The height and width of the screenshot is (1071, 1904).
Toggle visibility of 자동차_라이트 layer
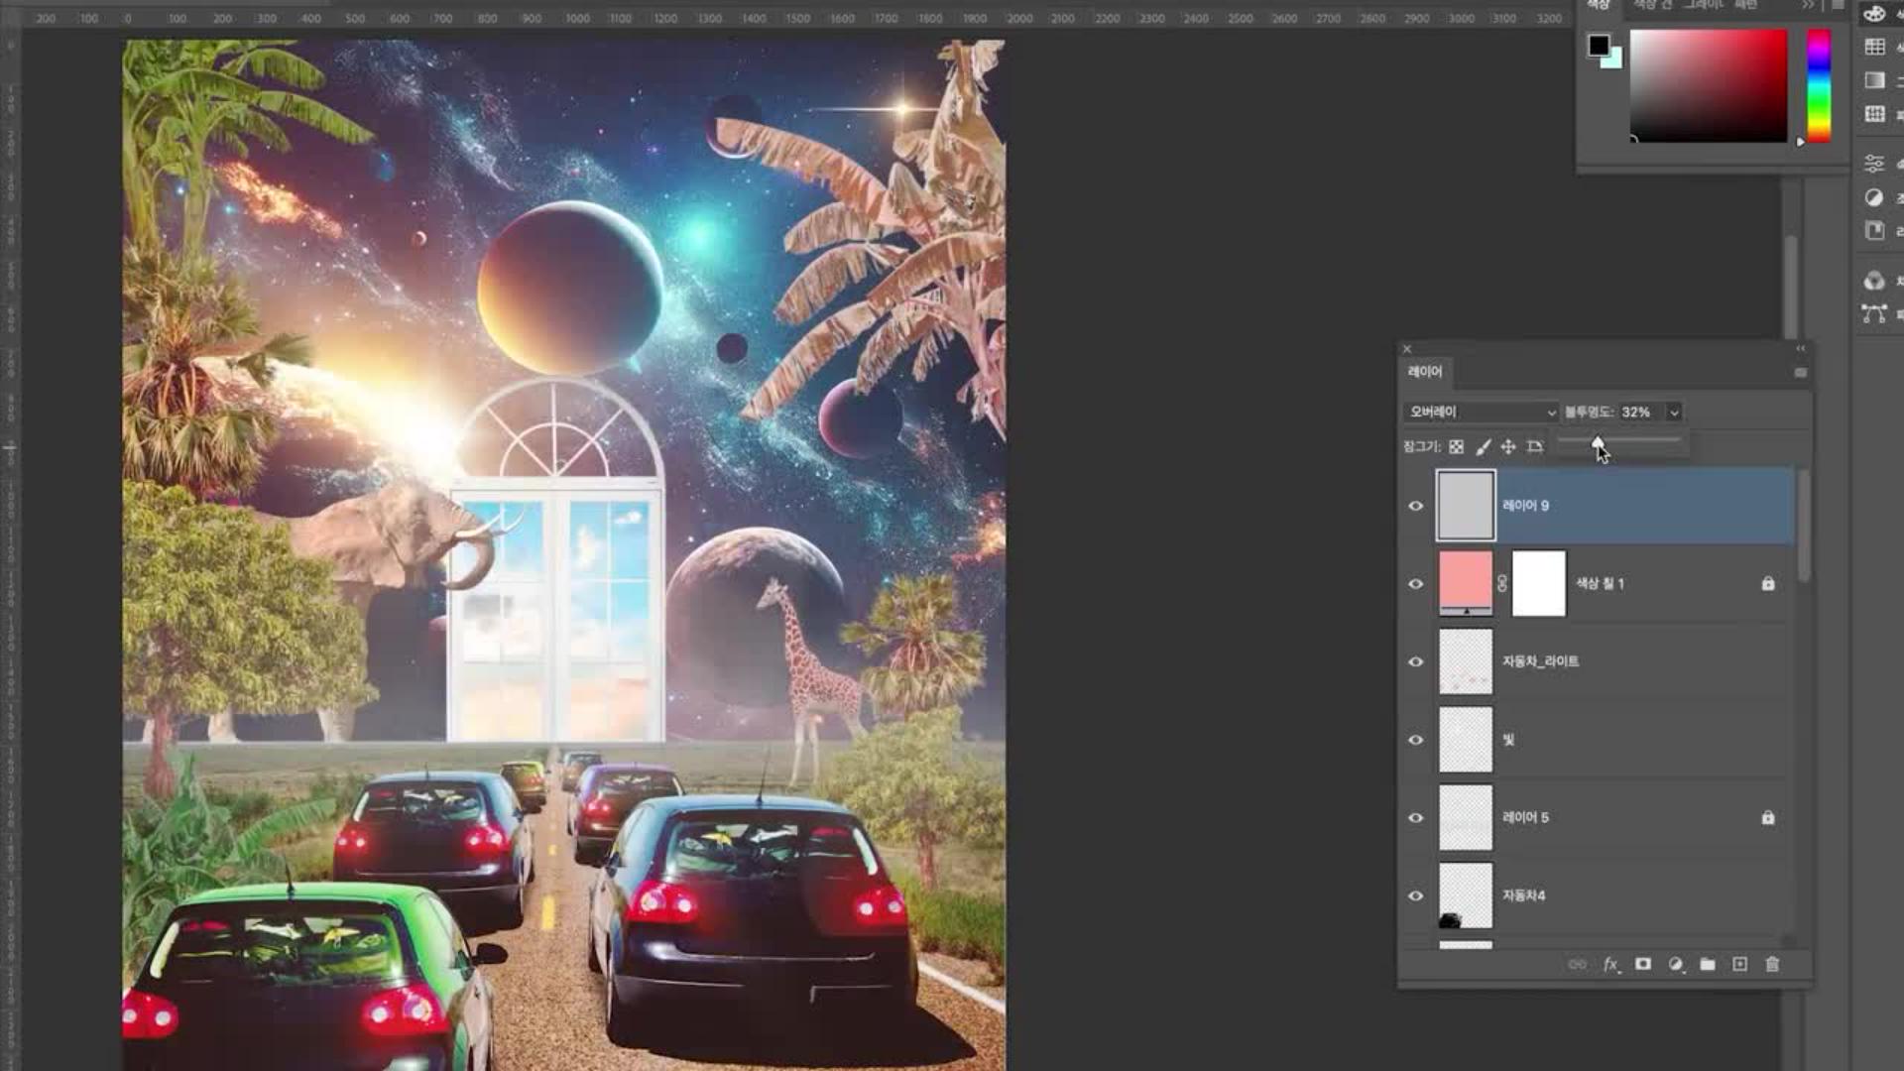pyautogui.click(x=1416, y=661)
